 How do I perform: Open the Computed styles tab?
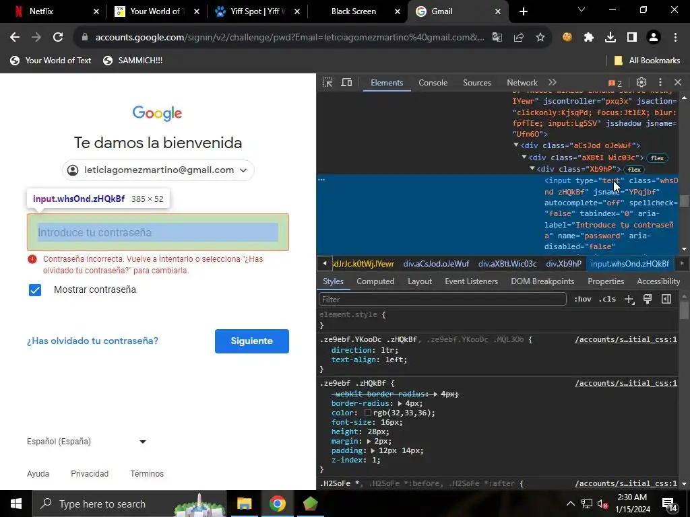[x=375, y=281]
